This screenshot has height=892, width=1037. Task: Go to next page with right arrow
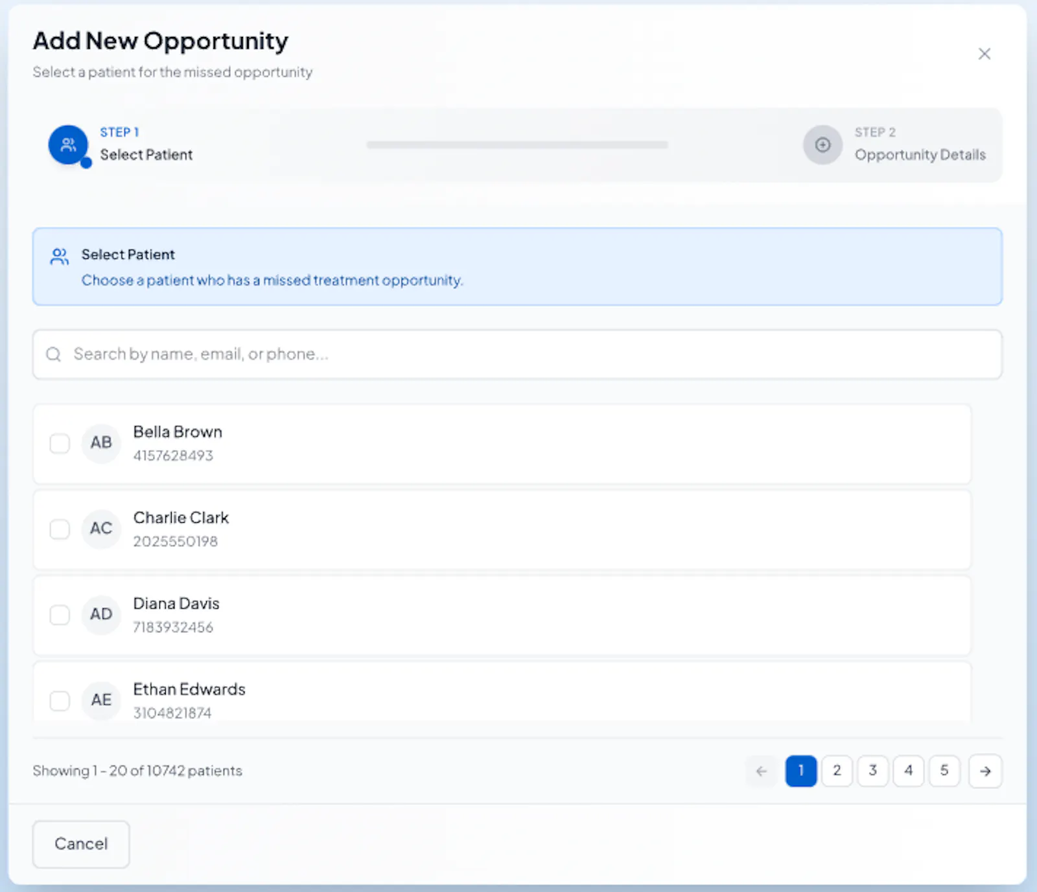pyautogui.click(x=985, y=771)
